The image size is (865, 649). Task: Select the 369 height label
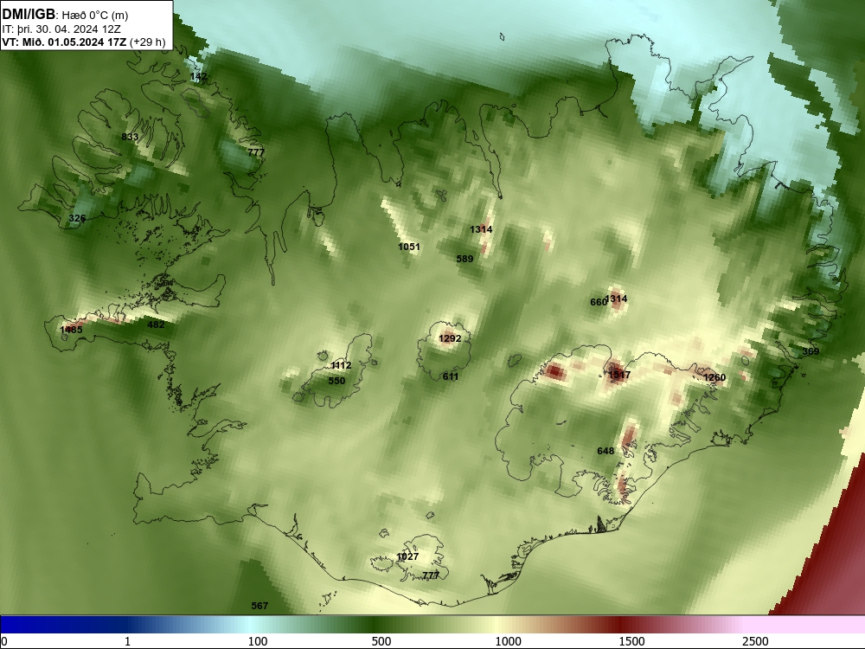coord(811,351)
